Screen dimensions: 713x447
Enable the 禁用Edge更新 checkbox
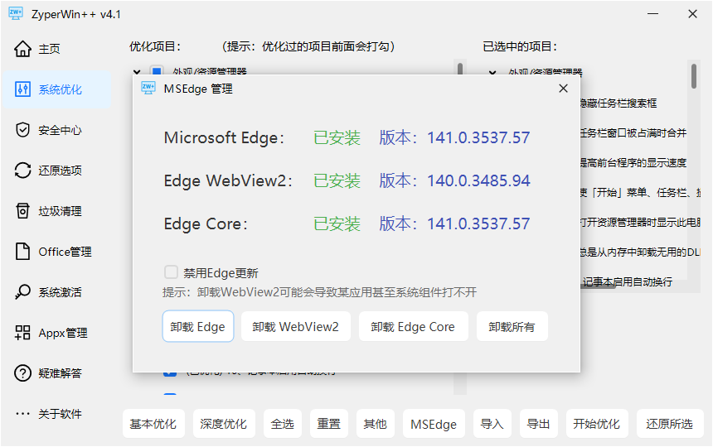coord(172,272)
